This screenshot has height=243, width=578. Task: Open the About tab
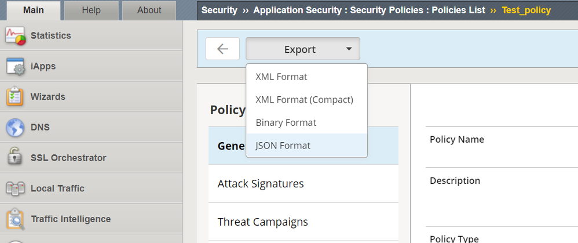tap(149, 10)
